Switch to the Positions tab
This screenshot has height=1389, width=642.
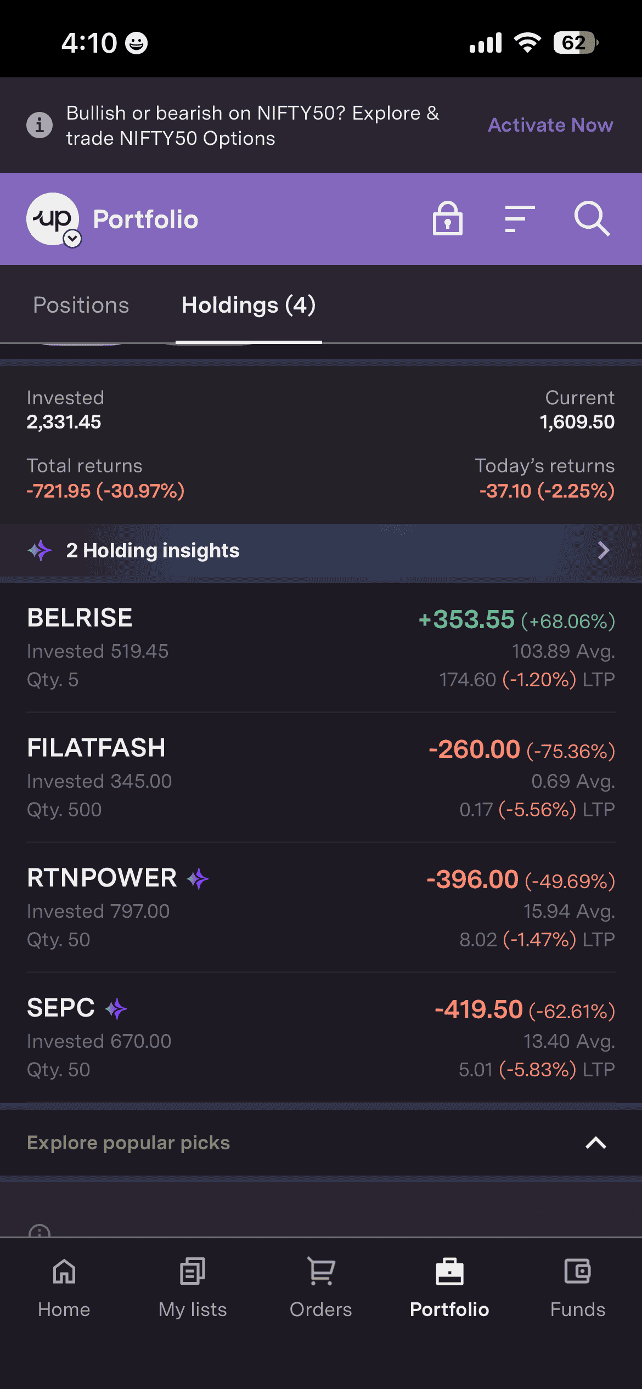coord(81,305)
